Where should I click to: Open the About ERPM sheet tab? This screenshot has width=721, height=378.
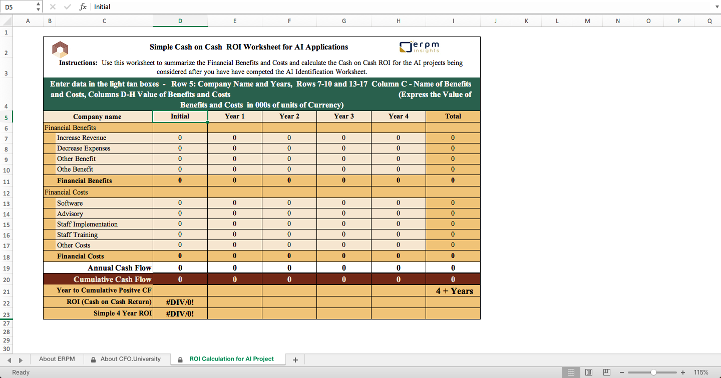(57, 359)
